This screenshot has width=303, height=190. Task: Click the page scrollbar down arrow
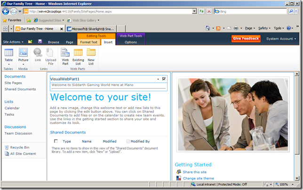click(x=297, y=179)
